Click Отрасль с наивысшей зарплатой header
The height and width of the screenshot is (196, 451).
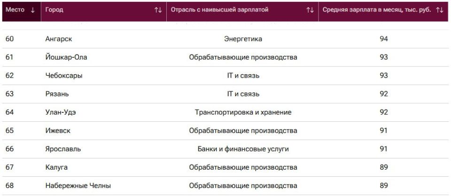click(219, 10)
